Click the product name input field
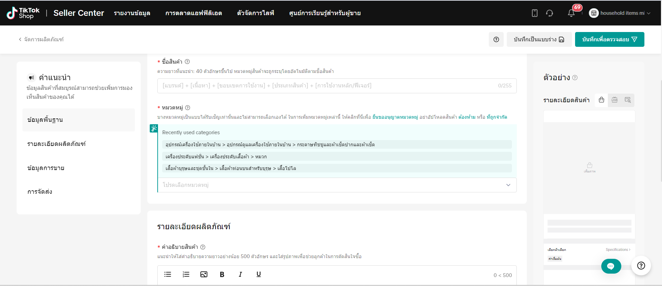This screenshot has height=286, width=662. point(328,86)
